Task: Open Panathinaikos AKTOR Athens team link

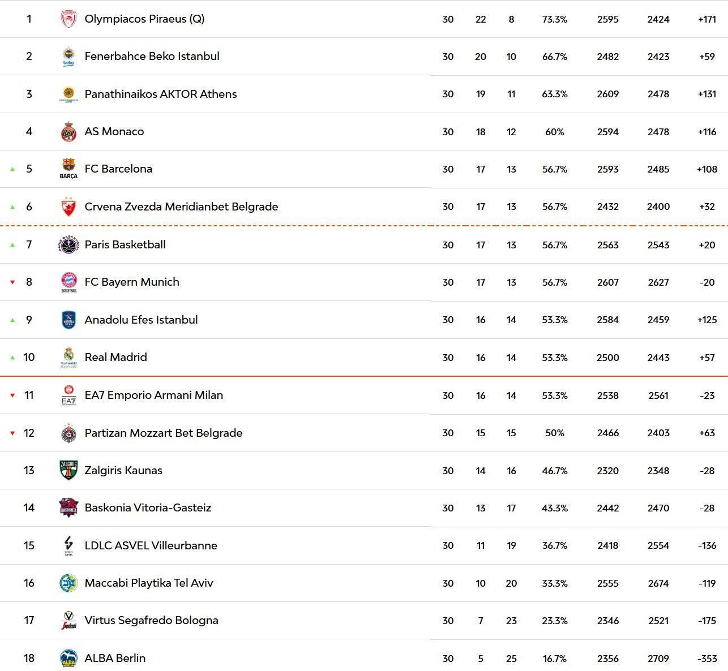Action: coord(160,94)
